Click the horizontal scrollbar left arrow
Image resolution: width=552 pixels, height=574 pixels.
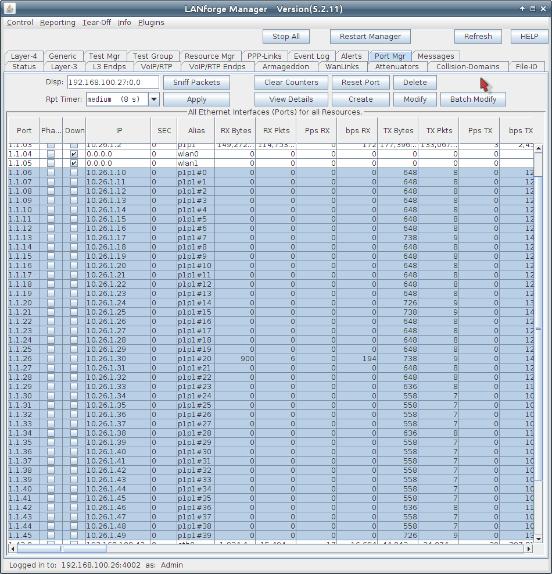click(13, 549)
